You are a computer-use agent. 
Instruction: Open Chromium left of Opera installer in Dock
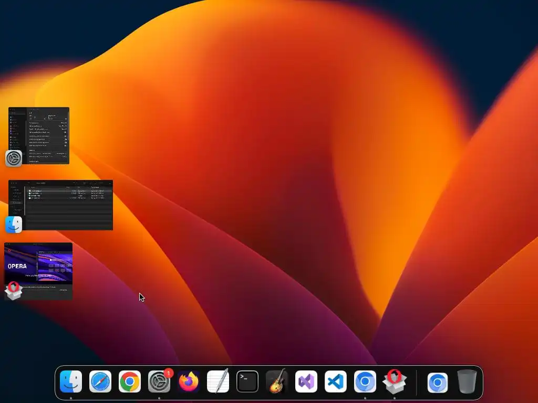(365, 381)
